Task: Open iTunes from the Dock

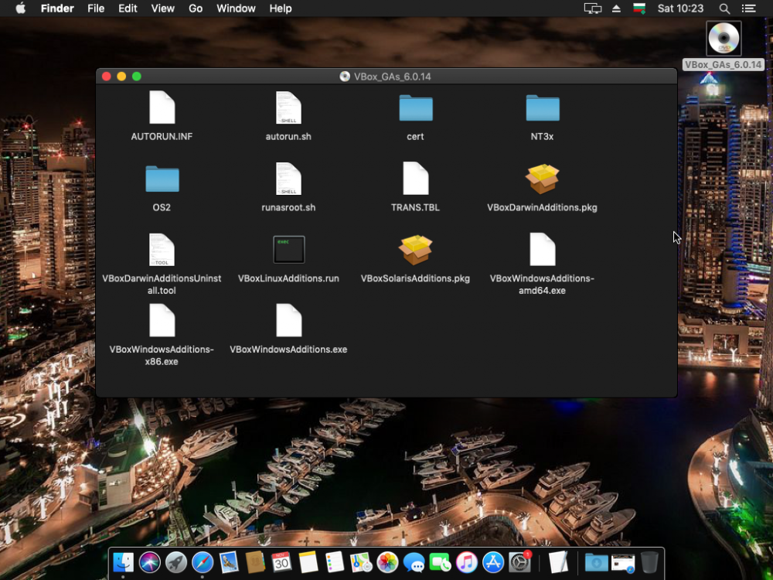Action: coord(466,562)
